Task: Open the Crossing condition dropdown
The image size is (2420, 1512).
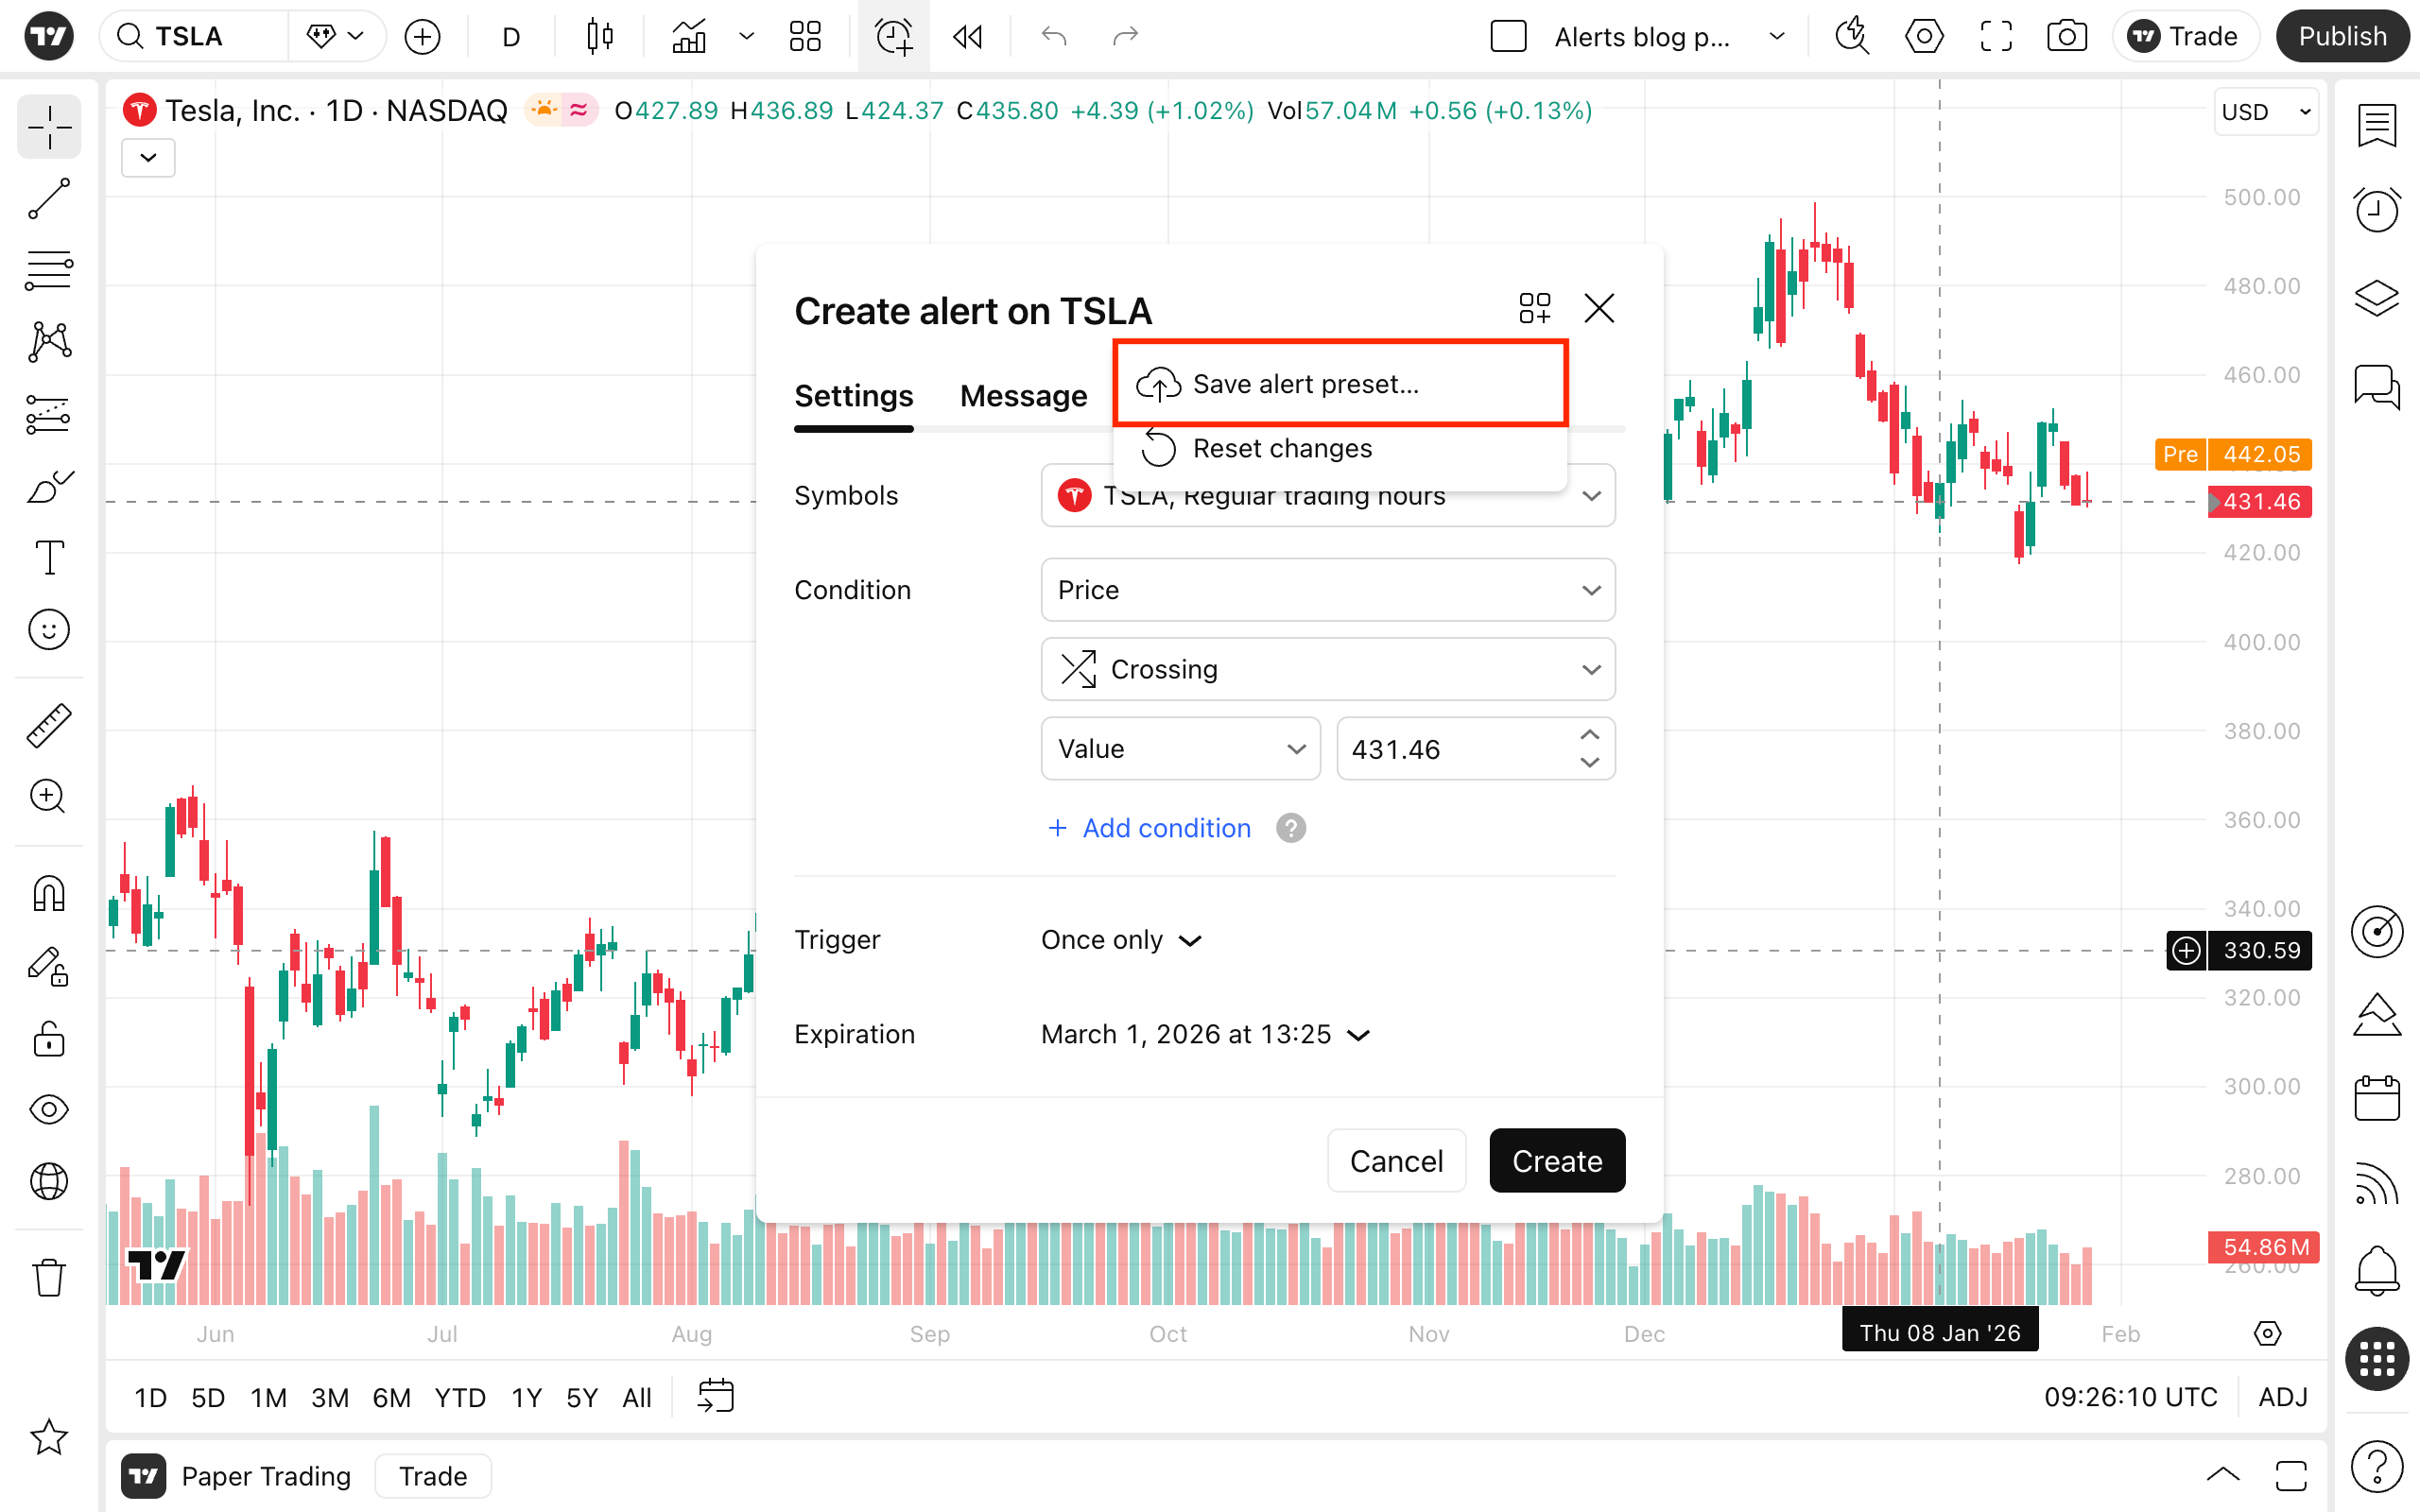Action: click(x=1327, y=669)
